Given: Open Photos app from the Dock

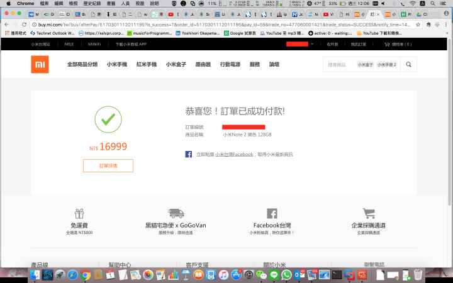Looking at the screenshot, I should tap(148, 275).
